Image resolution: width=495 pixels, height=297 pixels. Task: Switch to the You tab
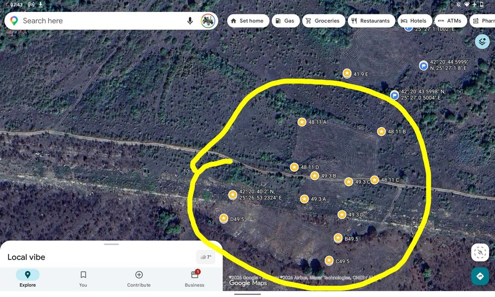tap(83, 278)
